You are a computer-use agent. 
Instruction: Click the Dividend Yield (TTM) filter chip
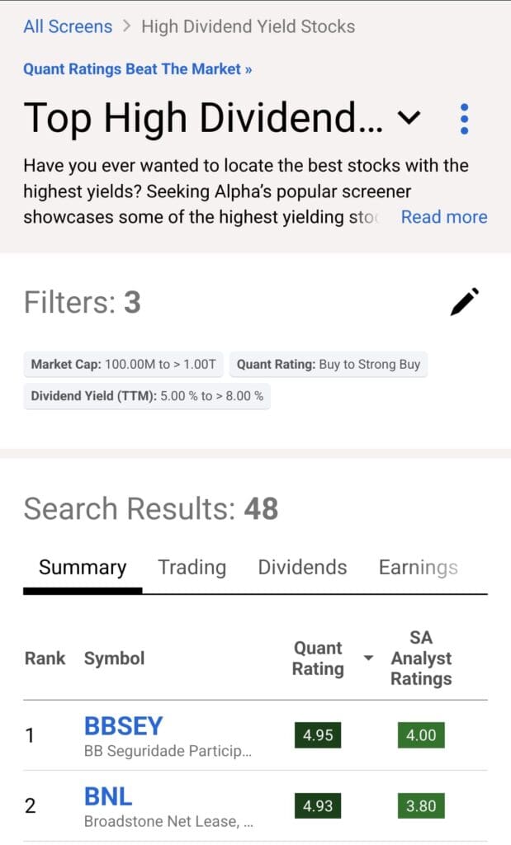tap(147, 396)
